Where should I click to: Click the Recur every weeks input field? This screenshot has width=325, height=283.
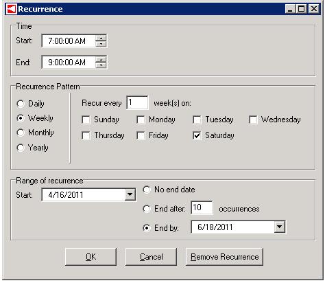[x=137, y=103]
